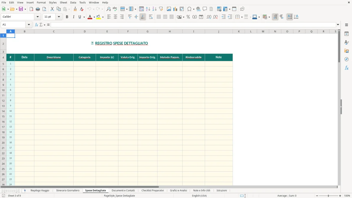
Task: Switch to Itinerario Giornaliero sheet tab
Action: (x=68, y=190)
